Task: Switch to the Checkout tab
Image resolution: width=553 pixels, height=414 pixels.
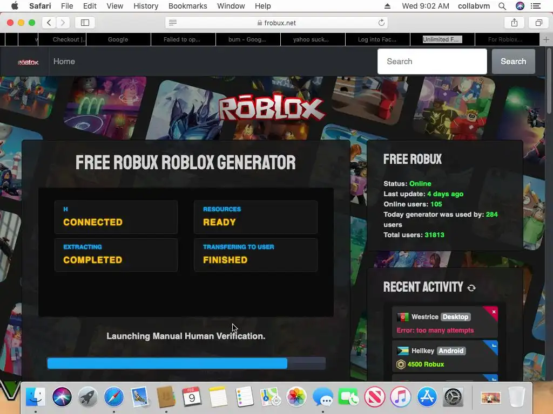Action: tap(62, 39)
